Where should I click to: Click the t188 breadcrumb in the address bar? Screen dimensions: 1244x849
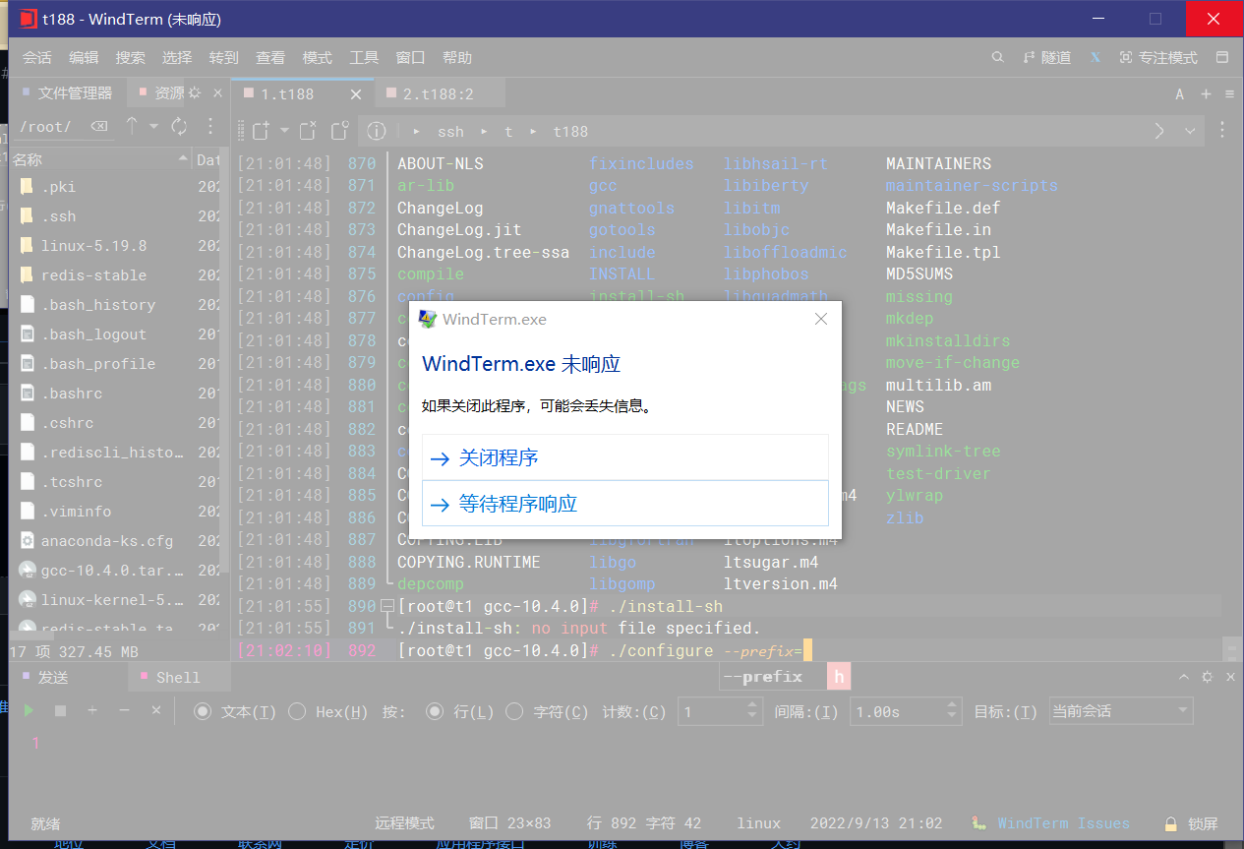570,131
